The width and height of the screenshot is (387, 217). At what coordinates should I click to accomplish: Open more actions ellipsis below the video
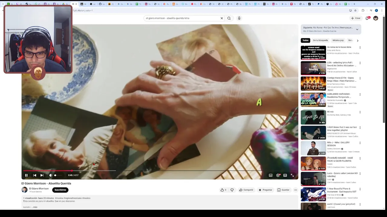296,190
